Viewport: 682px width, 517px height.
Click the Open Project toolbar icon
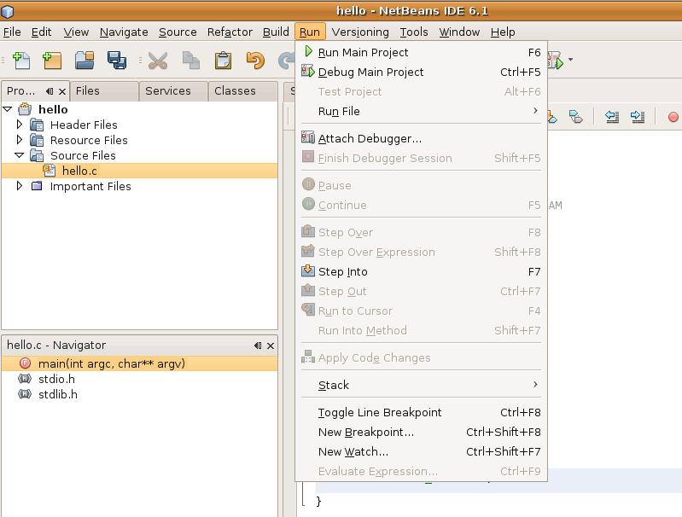pos(85,60)
